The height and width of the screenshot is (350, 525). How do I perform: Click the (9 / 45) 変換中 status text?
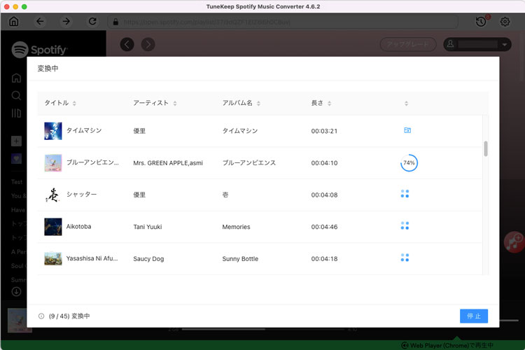(x=69, y=316)
